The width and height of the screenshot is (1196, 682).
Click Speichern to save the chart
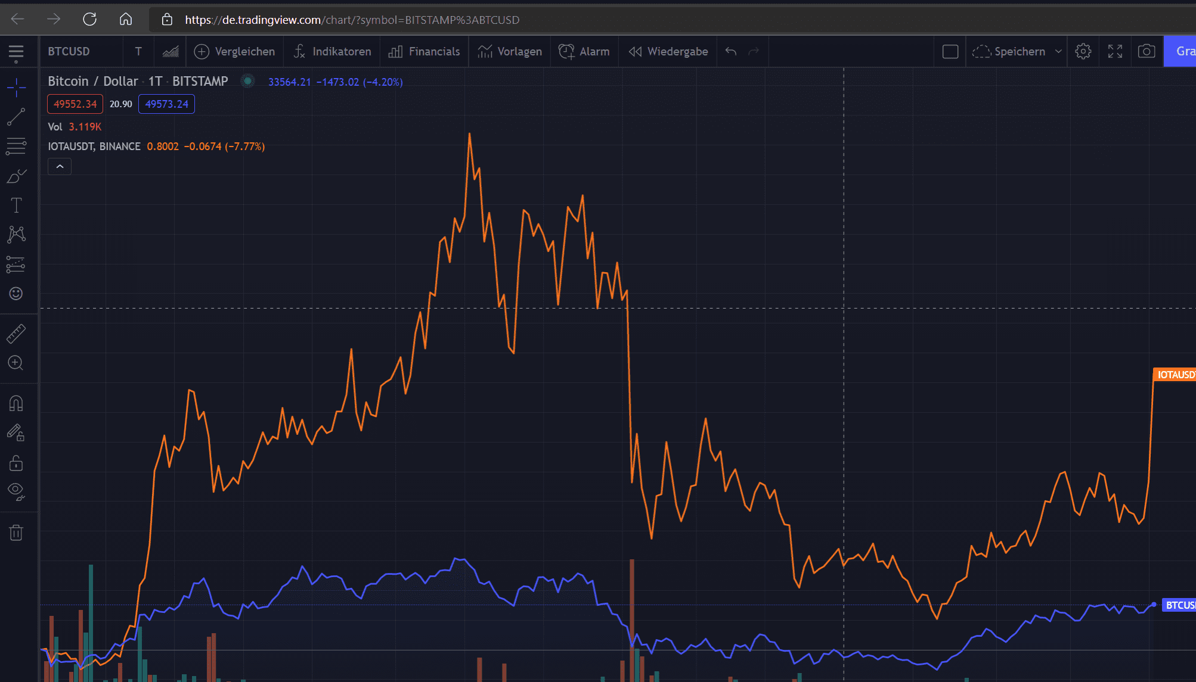(x=1009, y=51)
